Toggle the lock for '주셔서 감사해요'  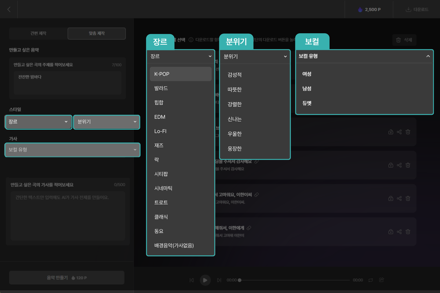coord(391,165)
